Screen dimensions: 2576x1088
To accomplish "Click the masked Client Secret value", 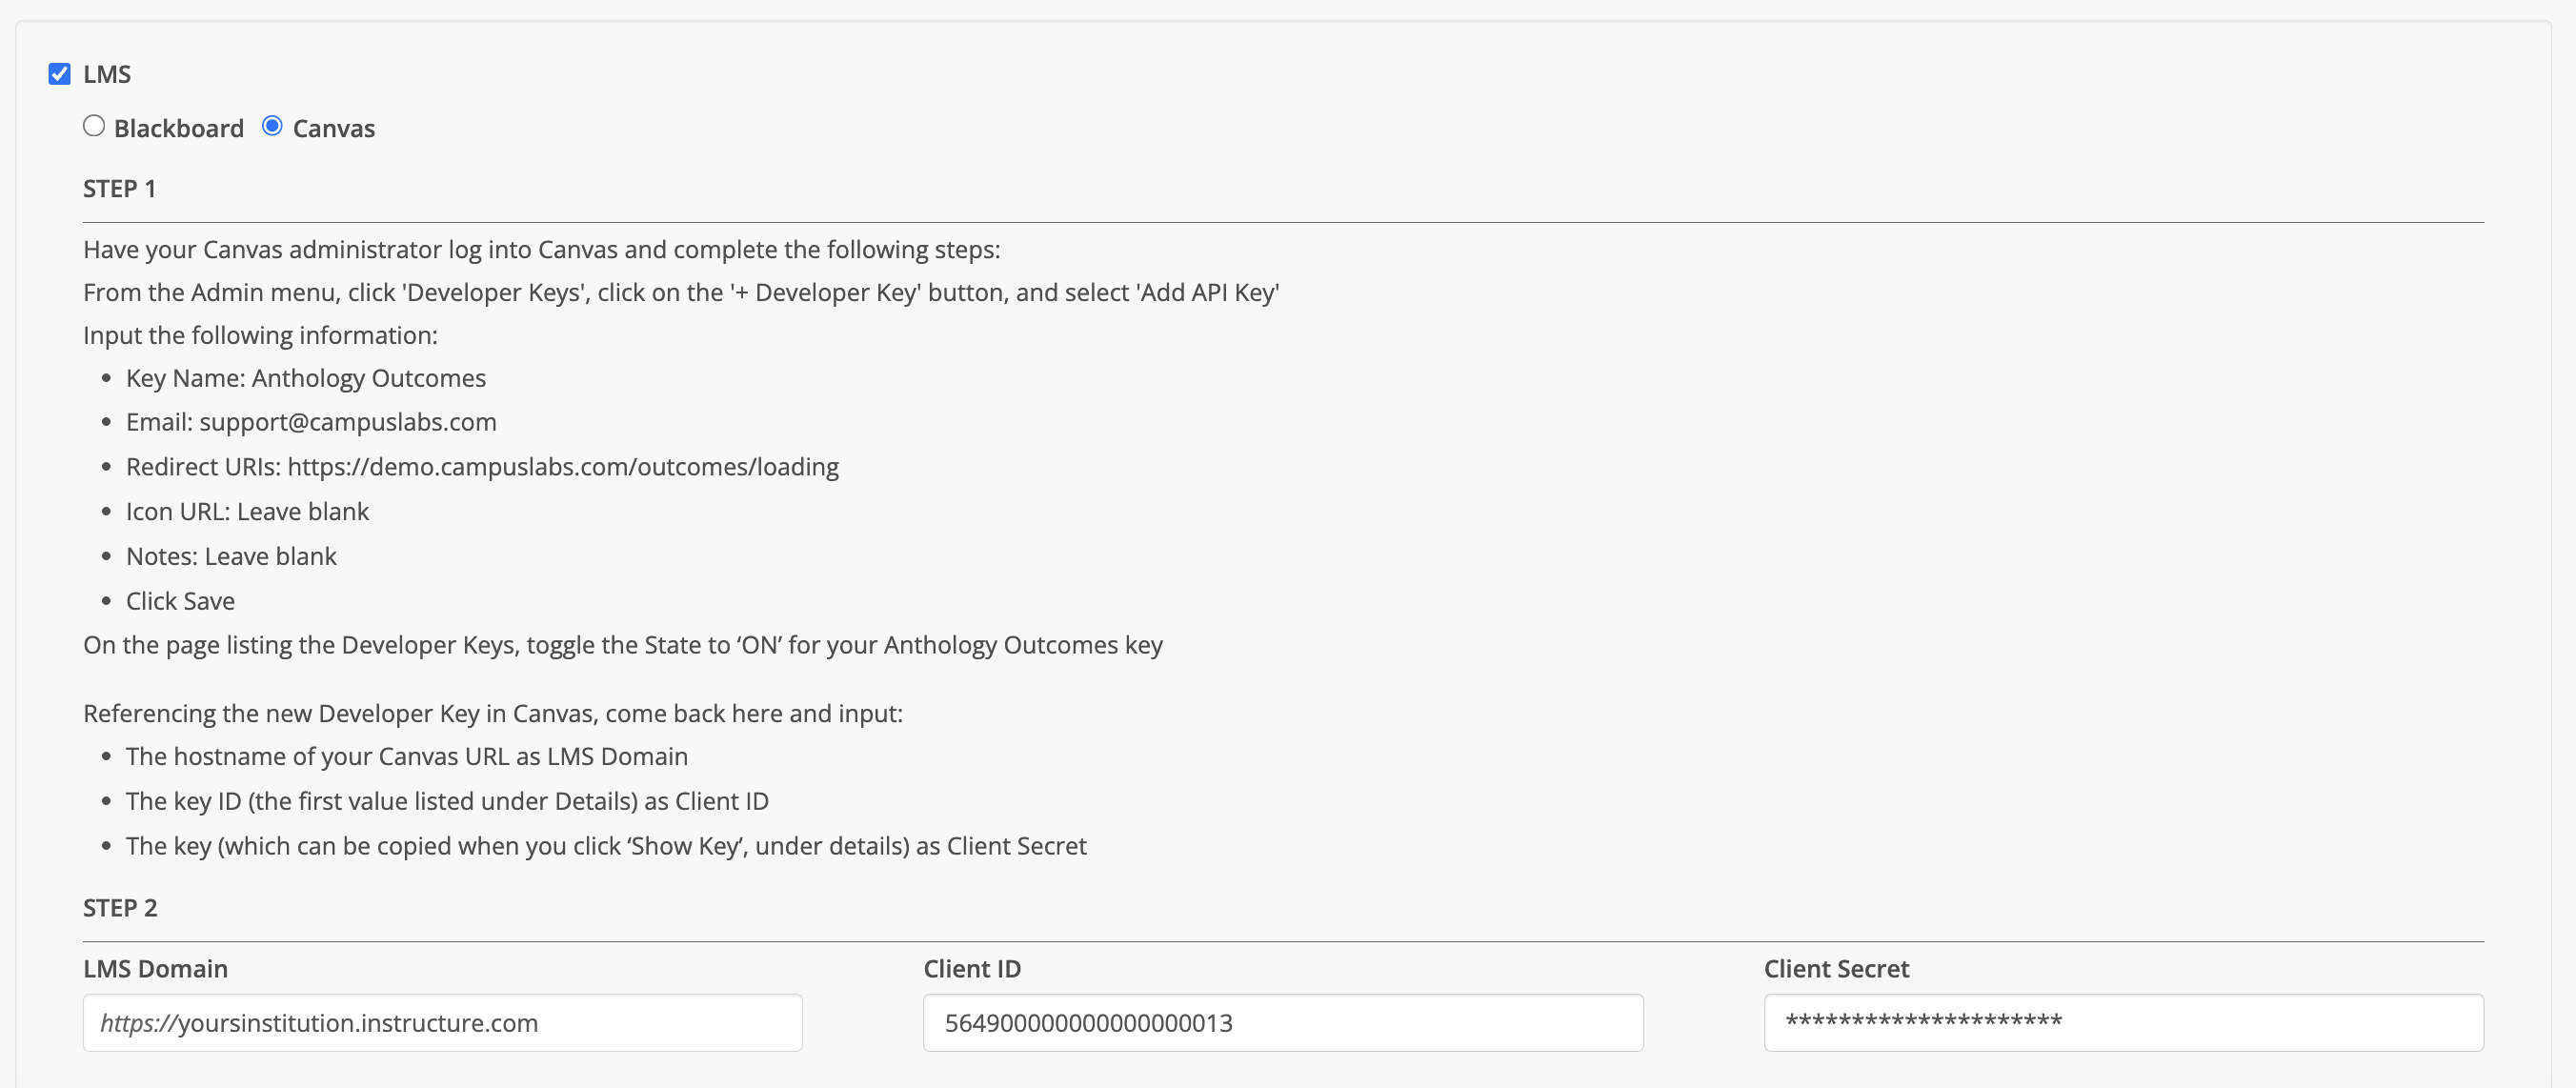I will 1922,1022.
